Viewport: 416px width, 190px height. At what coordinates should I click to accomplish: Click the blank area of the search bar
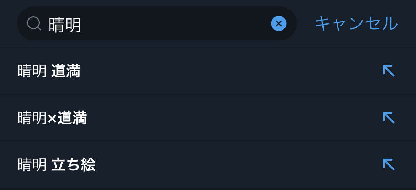point(178,23)
